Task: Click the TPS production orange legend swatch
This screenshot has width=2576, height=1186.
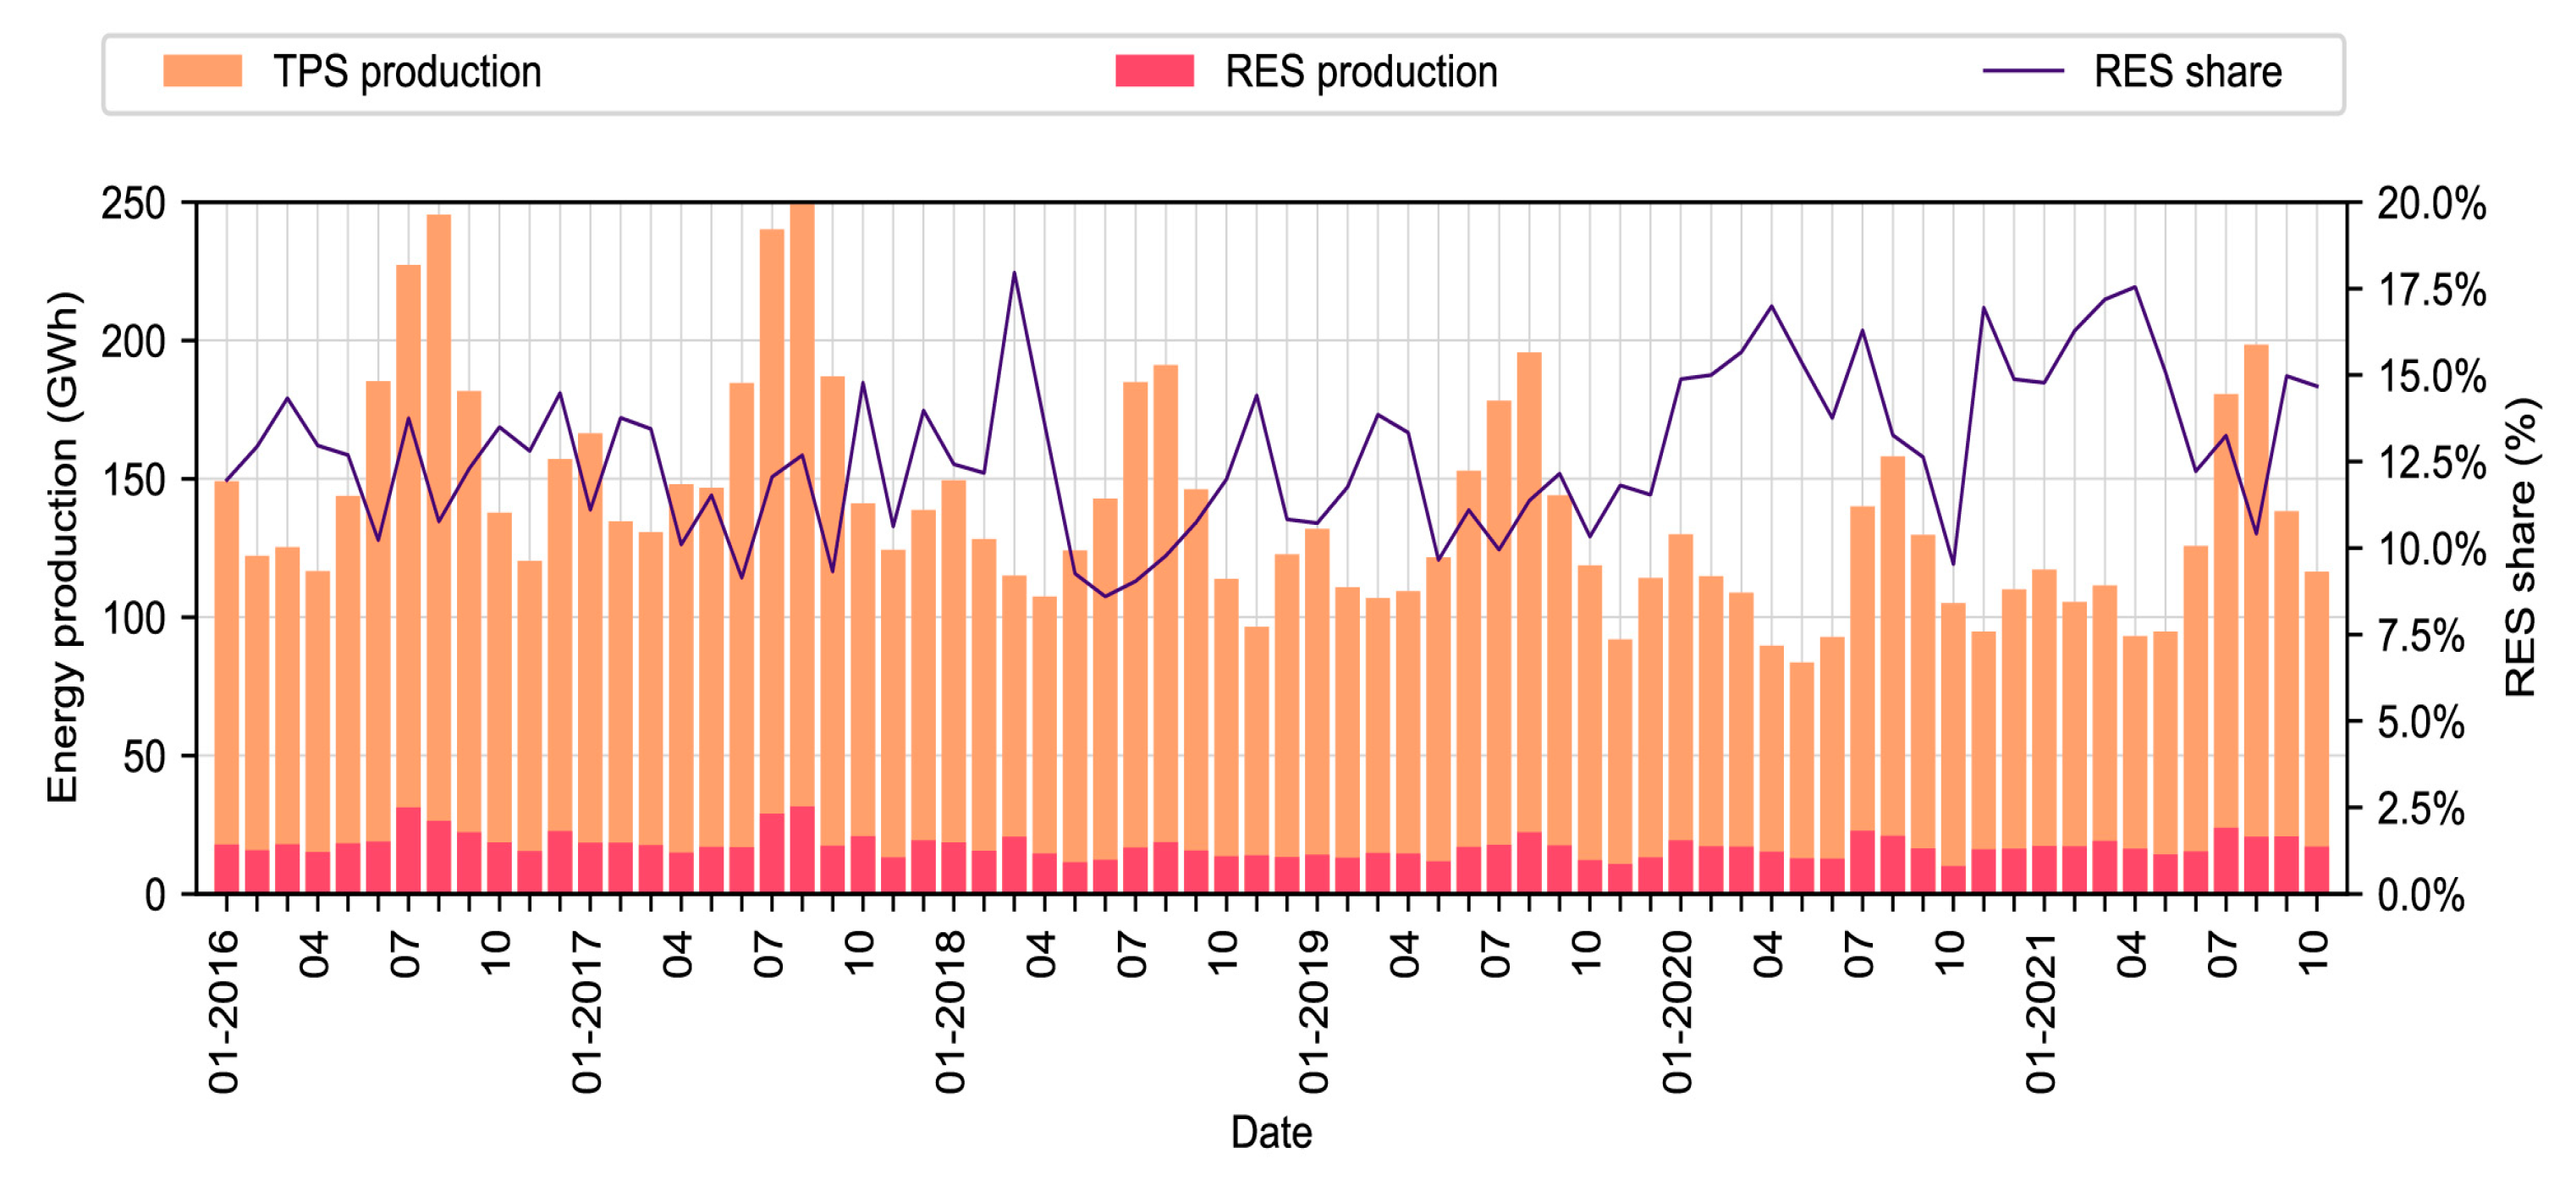Action: point(202,71)
